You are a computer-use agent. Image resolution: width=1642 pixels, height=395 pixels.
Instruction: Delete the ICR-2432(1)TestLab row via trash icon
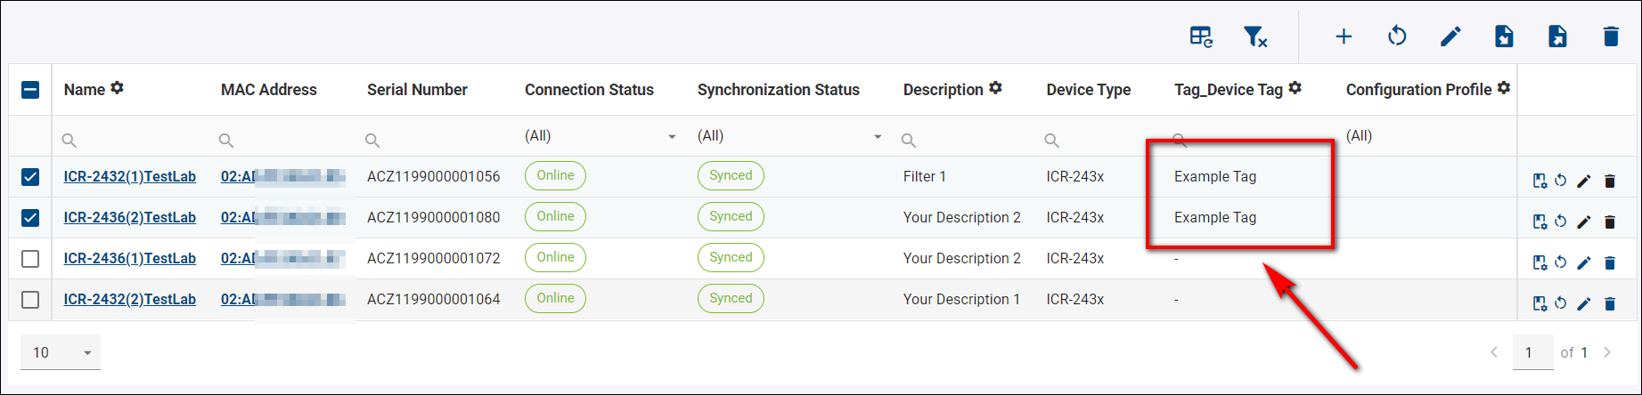click(x=1610, y=181)
